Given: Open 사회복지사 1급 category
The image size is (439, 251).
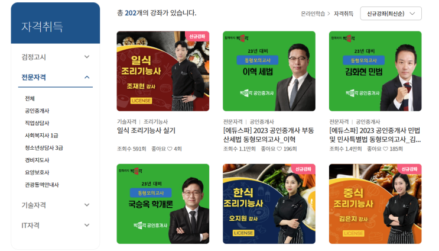Looking at the screenshot, I should tap(41, 136).
